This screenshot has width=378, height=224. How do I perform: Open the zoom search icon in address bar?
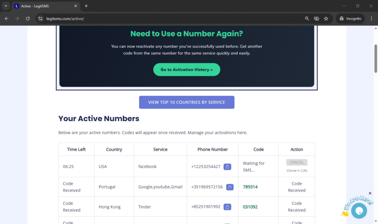(307, 18)
